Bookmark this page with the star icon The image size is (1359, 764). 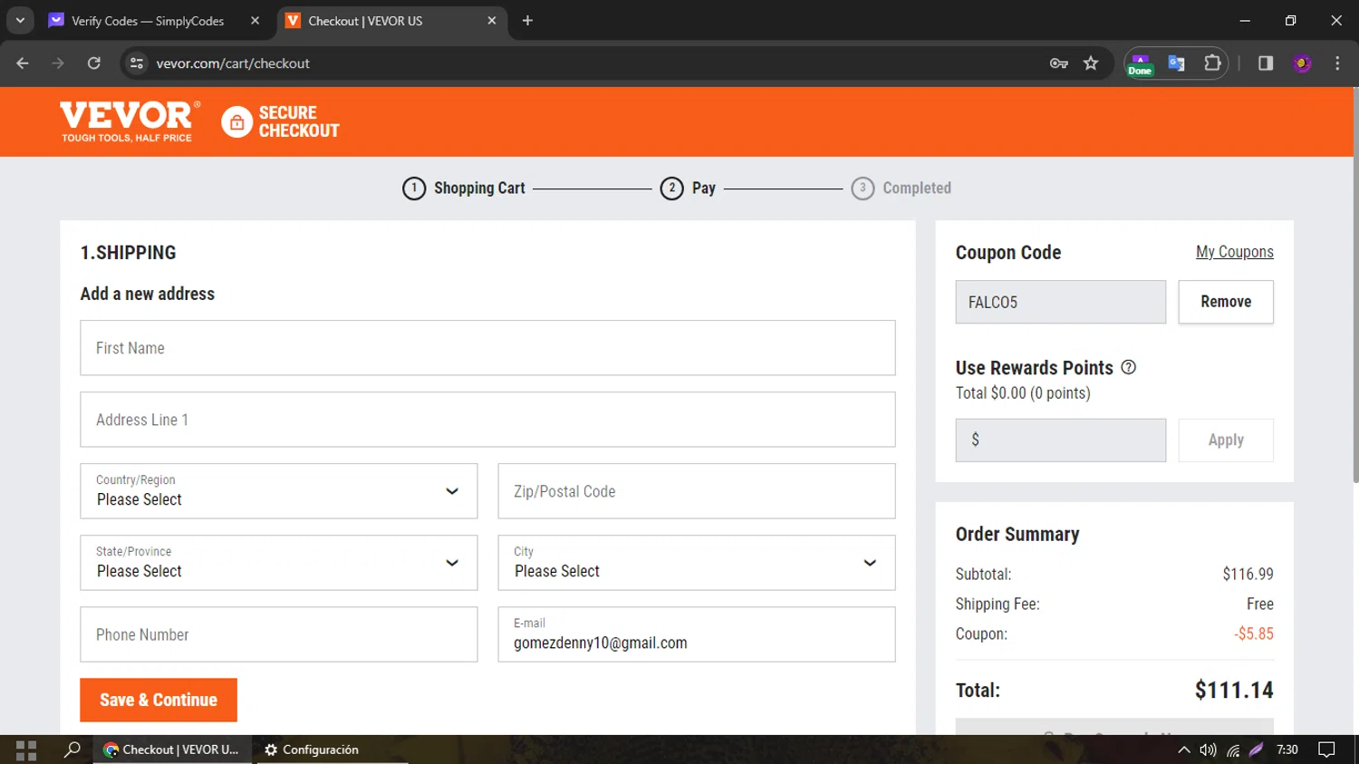click(1091, 63)
